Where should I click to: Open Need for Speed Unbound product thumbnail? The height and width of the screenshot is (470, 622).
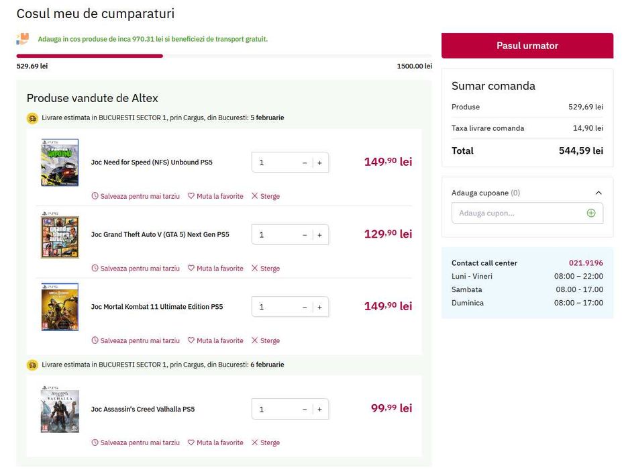(60, 162)
